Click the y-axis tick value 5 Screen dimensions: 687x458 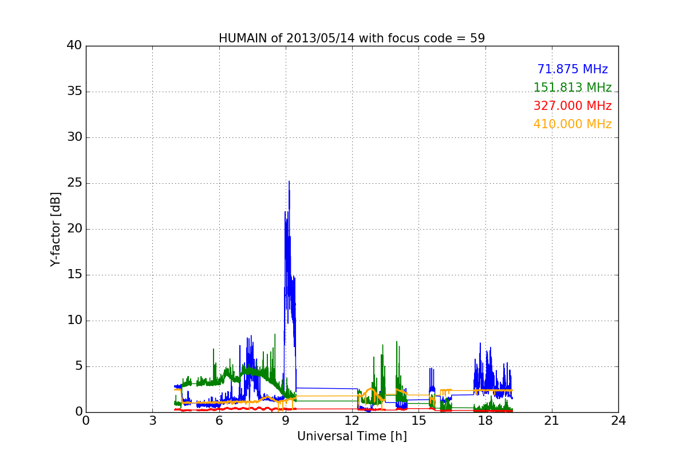78,366
